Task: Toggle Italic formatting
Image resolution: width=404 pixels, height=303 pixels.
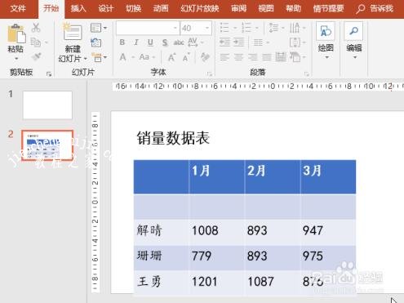Action: (x=136, y=42)
